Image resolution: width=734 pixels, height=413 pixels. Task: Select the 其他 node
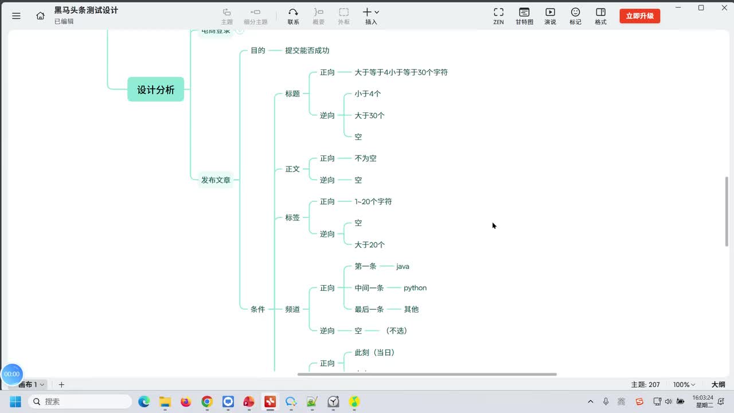(411, 309)
